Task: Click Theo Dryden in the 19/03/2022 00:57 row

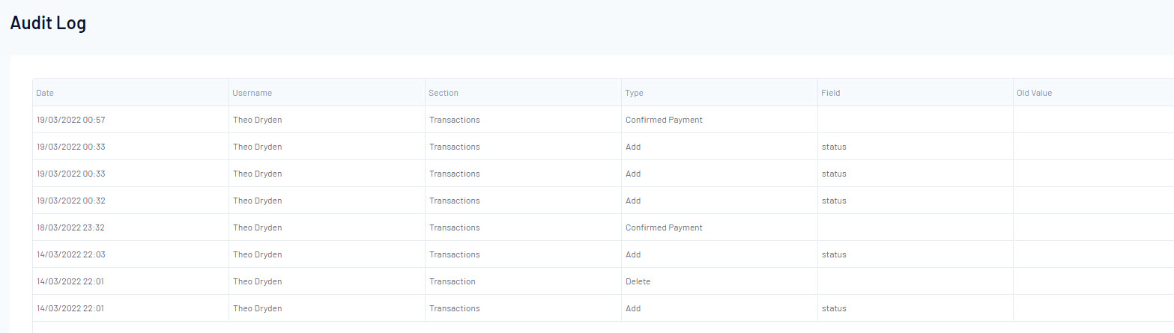Action: click(257, 120)
